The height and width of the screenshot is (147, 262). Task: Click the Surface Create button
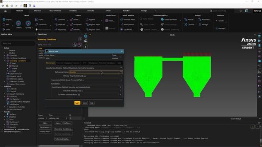(x=220, y=21)
